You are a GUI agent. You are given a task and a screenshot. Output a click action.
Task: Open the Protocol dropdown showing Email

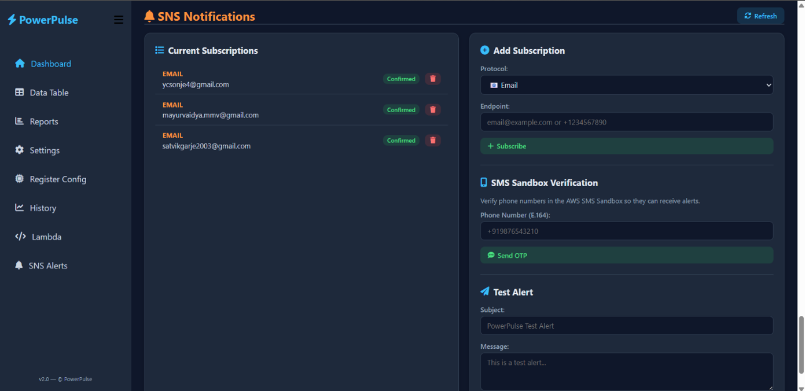[x=627, y=85]
